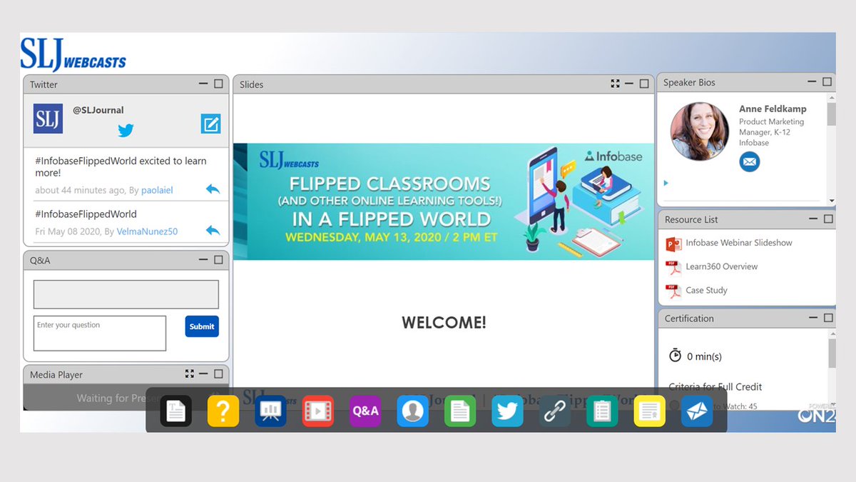Reply to VelmaNunez50's tweet with arrow icon
856x482 pixels.
[x=213, y=231]
